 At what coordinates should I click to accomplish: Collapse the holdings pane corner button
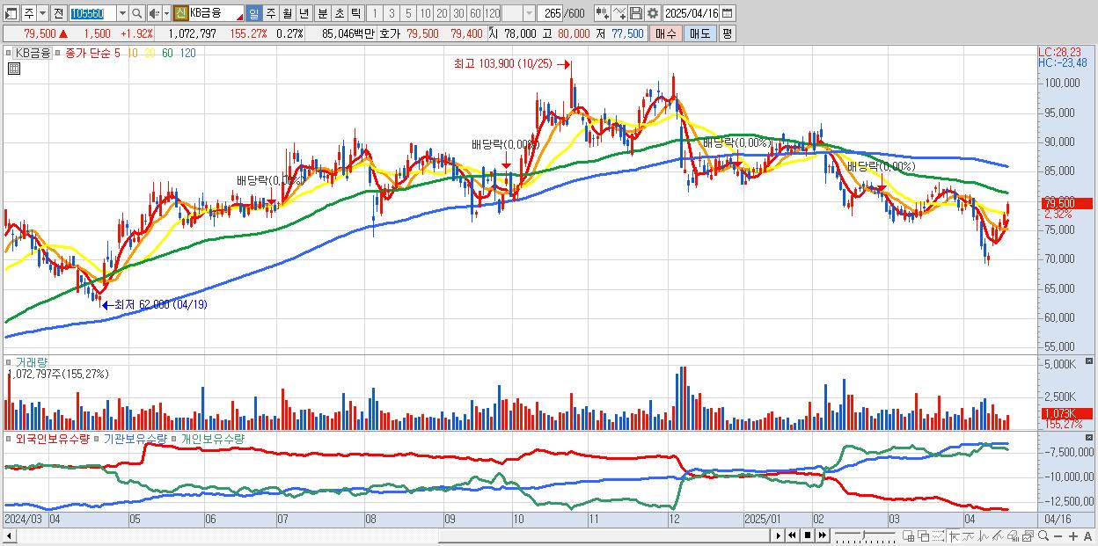(x=1090, y=436)
